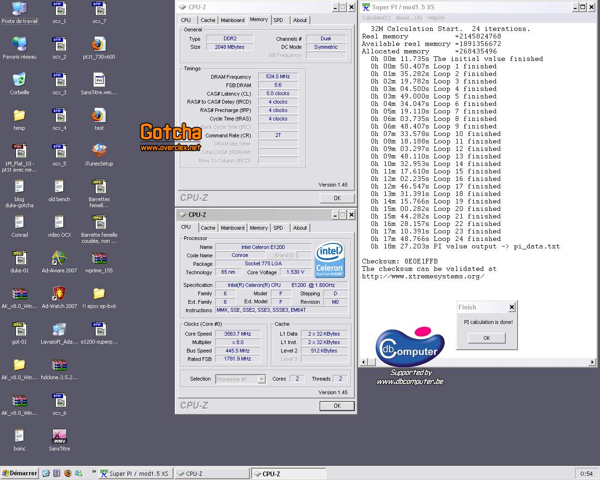Viewport: 600px width, 480px height.
Task: Click the DRAM Frequency 534.5 MHz value
Action: 278,76
